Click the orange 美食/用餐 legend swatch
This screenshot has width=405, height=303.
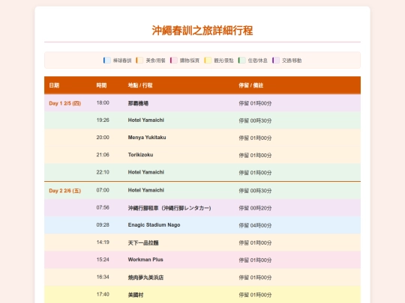coord(139,61)
